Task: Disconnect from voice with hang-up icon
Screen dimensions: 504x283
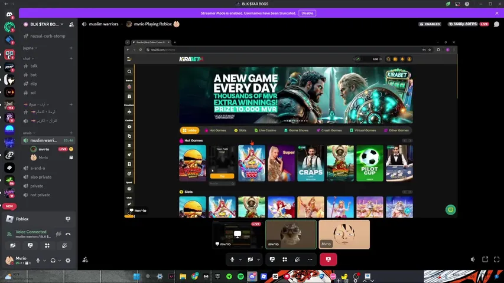Action: pyautogui.click(x=68, y=234)
